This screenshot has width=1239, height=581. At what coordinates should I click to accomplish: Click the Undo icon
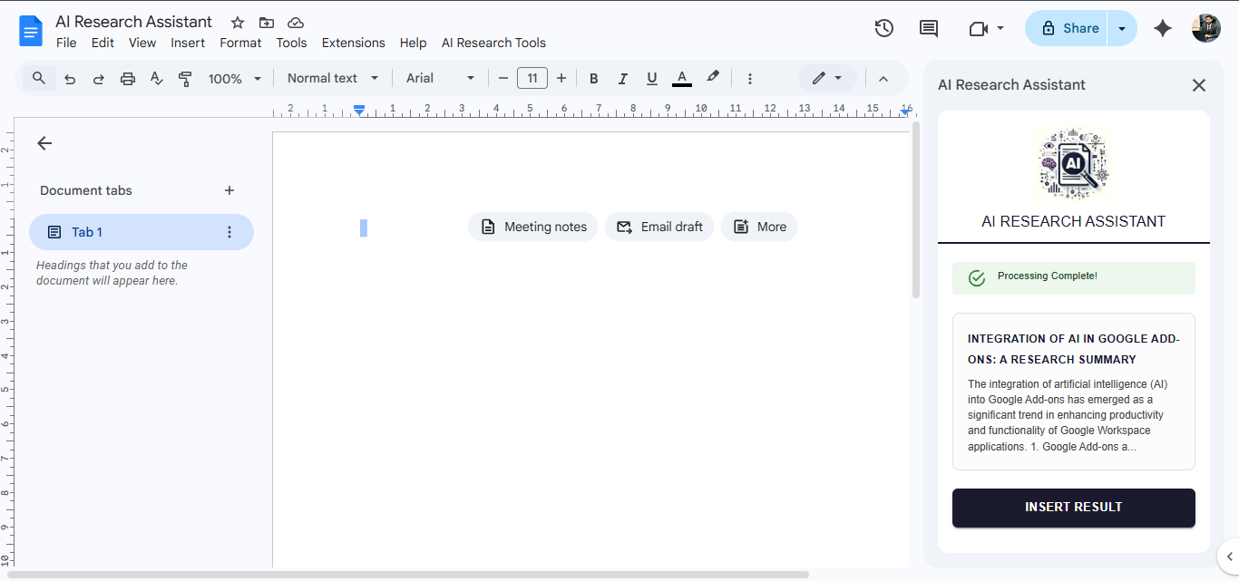pyautogui.click(x=70, y=78)
